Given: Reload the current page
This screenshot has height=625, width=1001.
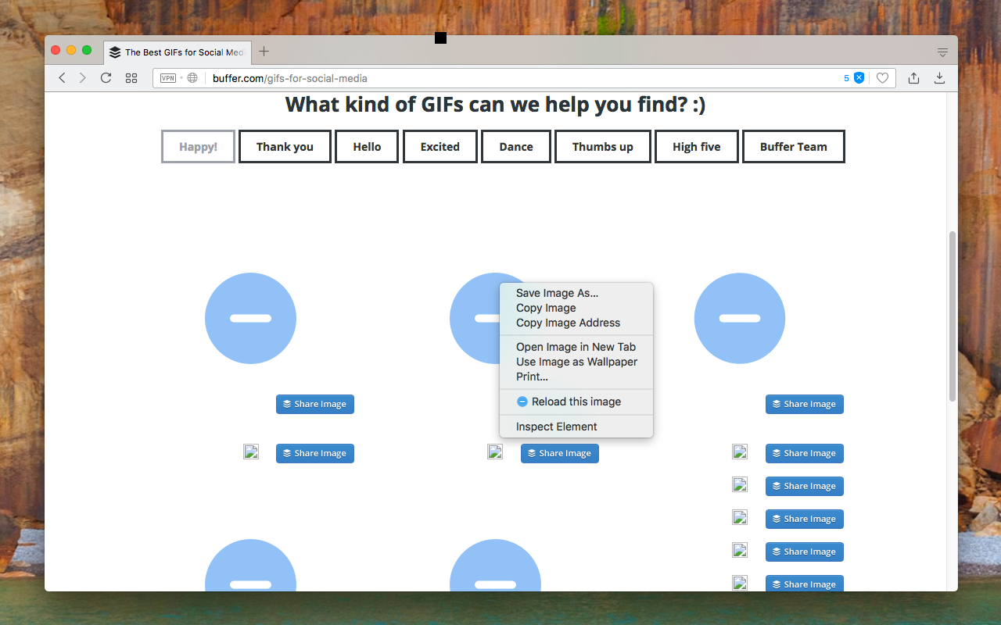Looking at the screenshot, I should [106, 78].
